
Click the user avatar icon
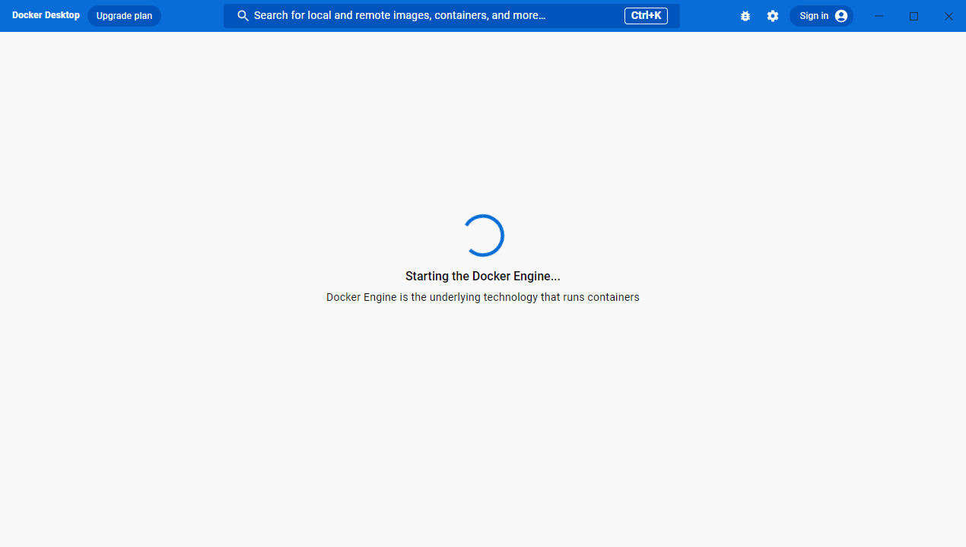[840, 16]
